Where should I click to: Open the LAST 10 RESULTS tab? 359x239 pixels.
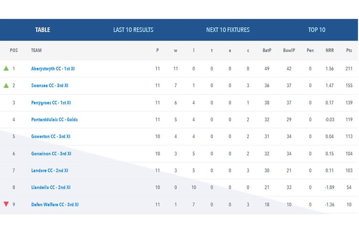(x=133, y=30)
